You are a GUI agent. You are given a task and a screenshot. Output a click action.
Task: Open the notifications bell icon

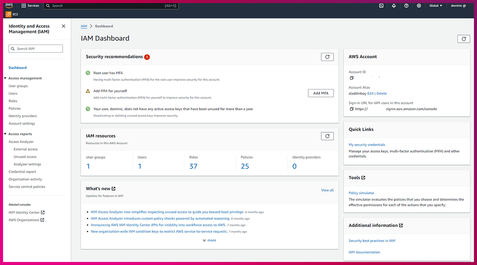pos(394,6)
